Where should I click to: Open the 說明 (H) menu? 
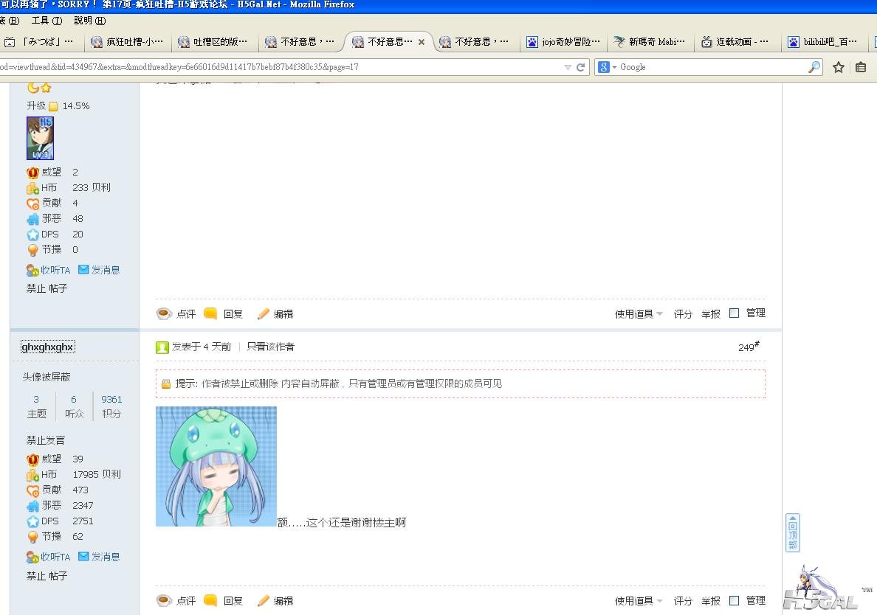(x=89, y=21)
